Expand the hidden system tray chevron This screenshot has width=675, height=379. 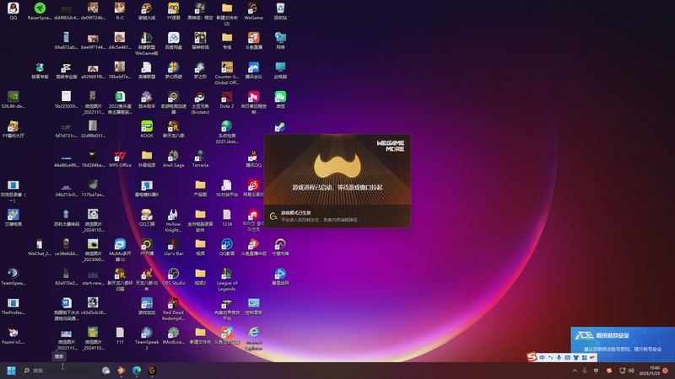coord(575,371)
